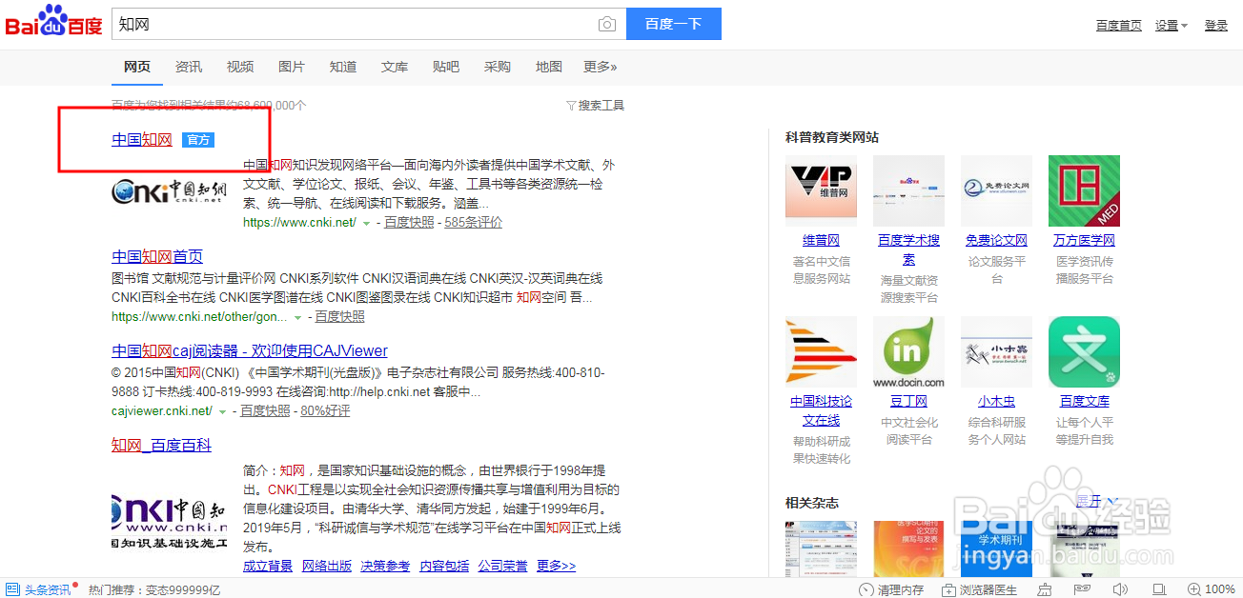1243x598 pixels.
Task: Click the incognito mask icon in status bar
Action: coord(1084,590)
